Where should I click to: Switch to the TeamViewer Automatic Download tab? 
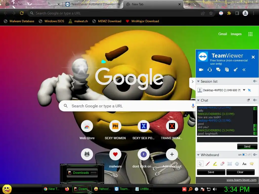[93, 4]
